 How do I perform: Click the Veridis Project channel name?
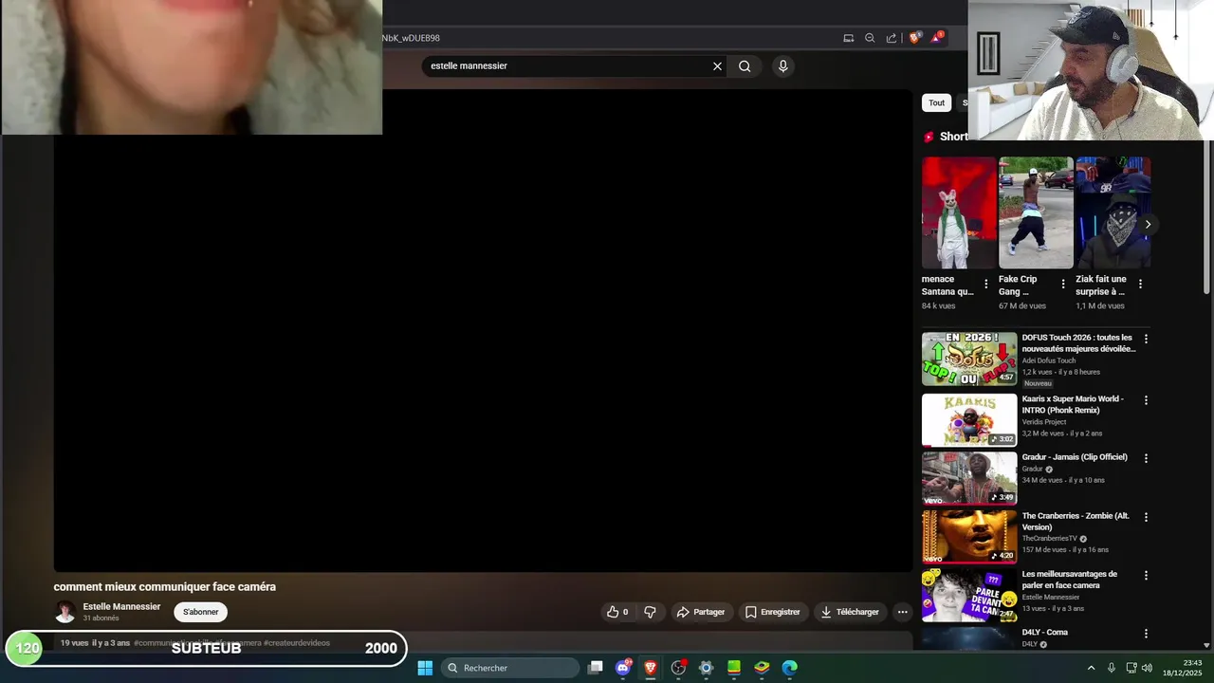click(1043, 422)
